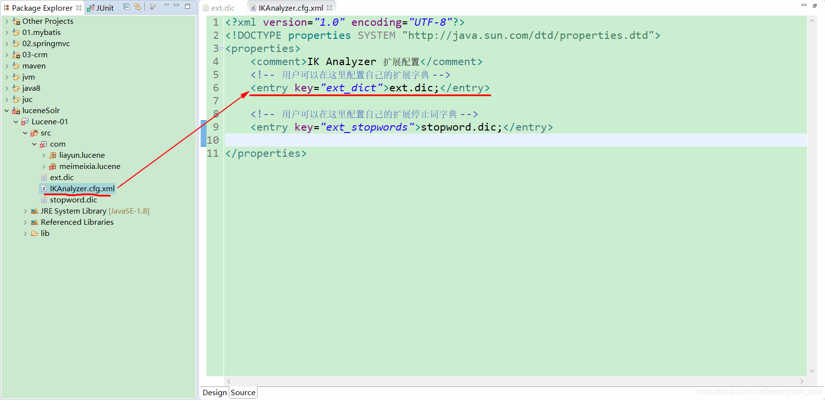825x400 pixels.
Task: Expand the Other Projects node
Action: [x=7, y=21]
